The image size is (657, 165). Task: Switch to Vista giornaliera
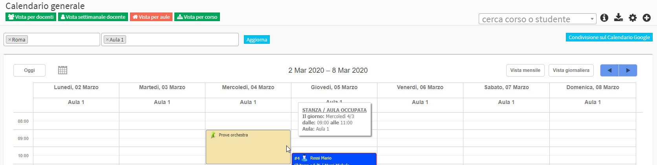(571, 70)
